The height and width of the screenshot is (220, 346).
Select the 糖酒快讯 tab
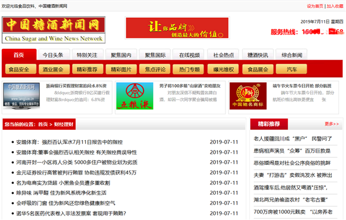click(x=258, y=55)
